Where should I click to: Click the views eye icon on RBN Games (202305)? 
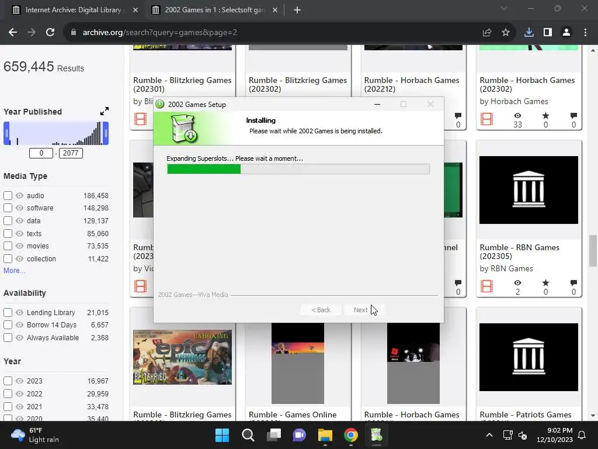tap(517, 282)
